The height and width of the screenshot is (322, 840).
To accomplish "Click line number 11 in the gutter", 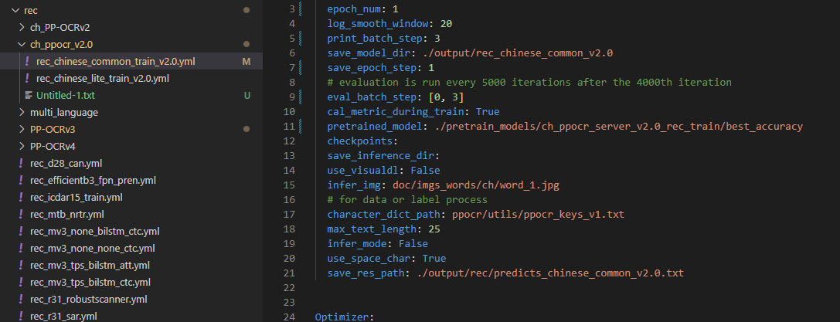I will [x=291, y=126].
